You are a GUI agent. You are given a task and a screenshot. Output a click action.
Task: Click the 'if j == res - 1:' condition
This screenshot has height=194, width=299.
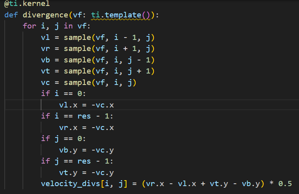[77, 162]
